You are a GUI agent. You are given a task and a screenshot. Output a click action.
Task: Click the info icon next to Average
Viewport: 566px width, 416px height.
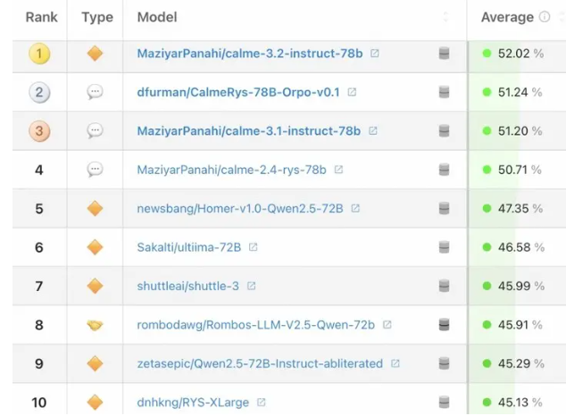(545, 17)
